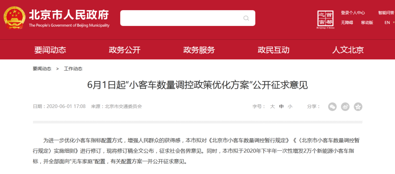The width and height of the screenshot is (395, 174).
Task: Open 智能问答 link
Action: point(386,13)
